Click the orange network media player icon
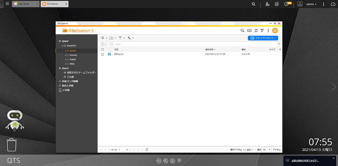The image size is (338, 166). [275, 31]
